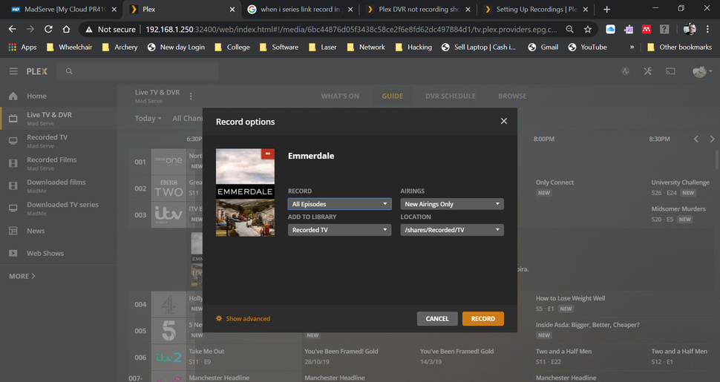
Task: Select BBC One channel logo
Action: click(168, 161)
